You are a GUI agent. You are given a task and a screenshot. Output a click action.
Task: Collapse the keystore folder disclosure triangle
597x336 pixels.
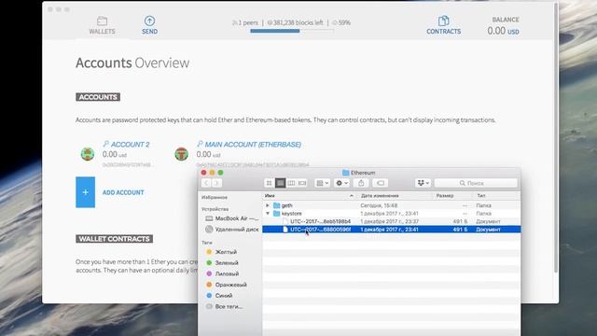coord(268,214)
